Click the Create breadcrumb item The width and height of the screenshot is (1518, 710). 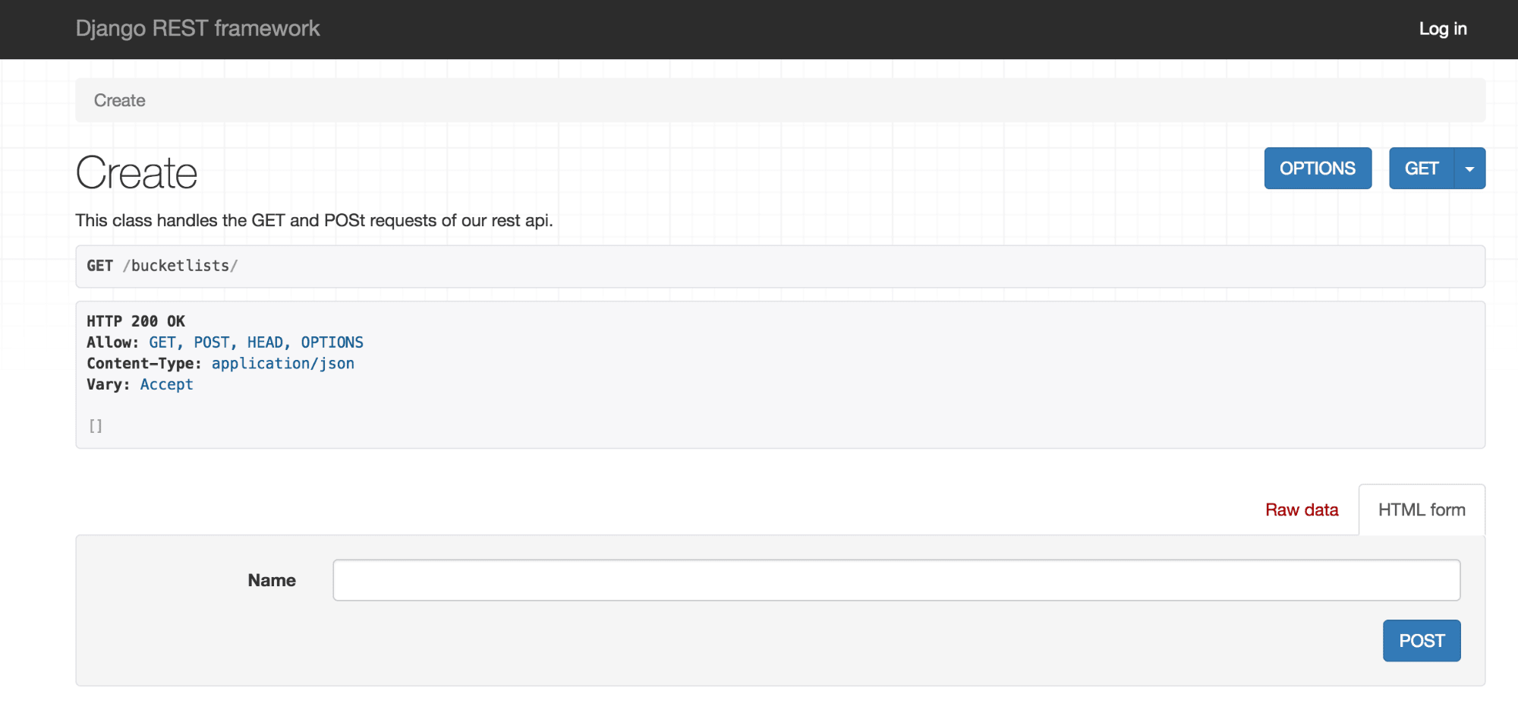(x=119, y=100)
